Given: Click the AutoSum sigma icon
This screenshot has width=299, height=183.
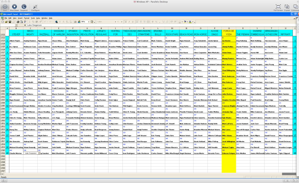Looking at the screenshot, I should tap(60, 22).
